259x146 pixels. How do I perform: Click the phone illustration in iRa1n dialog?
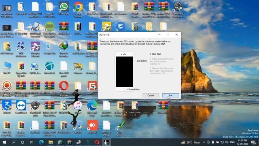(x=124, y=71)
